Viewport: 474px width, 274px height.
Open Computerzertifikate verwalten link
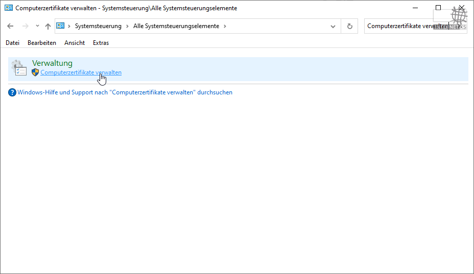[x=81, y=72]
